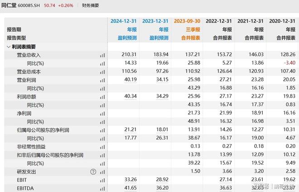Click the 报告期 label
This screenshot has width=299, height=192.
(x=14, y=29)
